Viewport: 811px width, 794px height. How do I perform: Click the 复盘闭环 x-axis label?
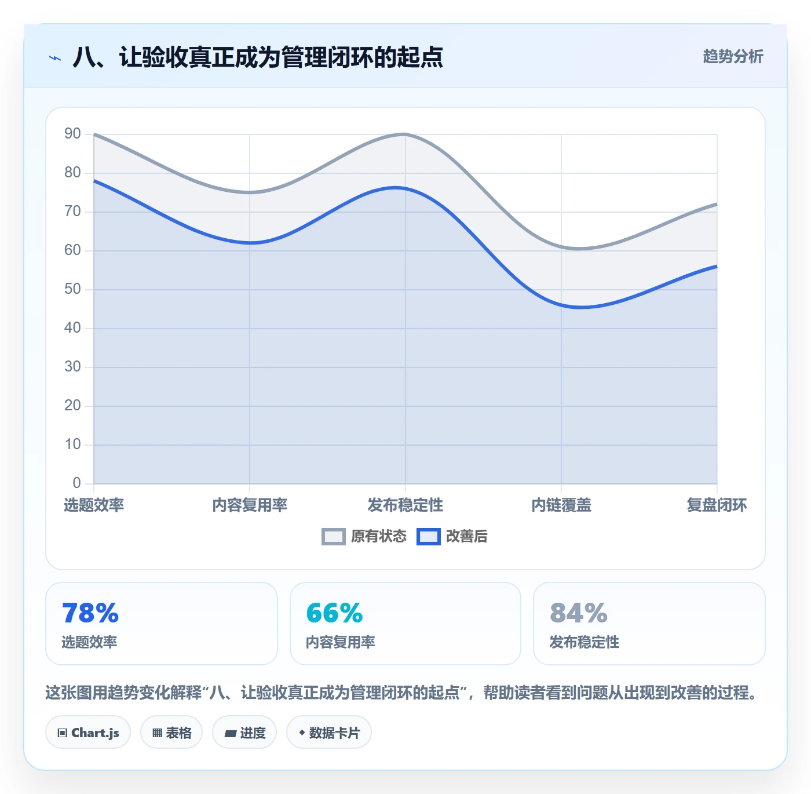click(717, 505)
